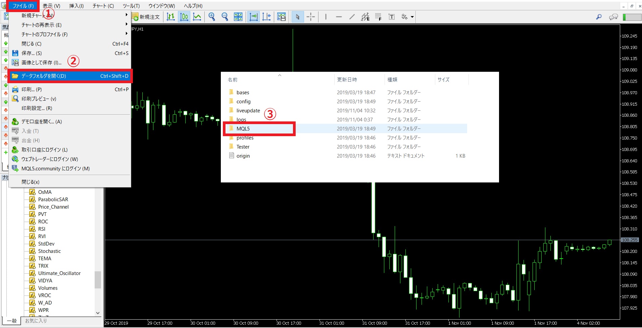This screenshot has height=328, width=642.
Task: Switch to the お気に入り tab in Navigator
Action: [x=36, y=321]
